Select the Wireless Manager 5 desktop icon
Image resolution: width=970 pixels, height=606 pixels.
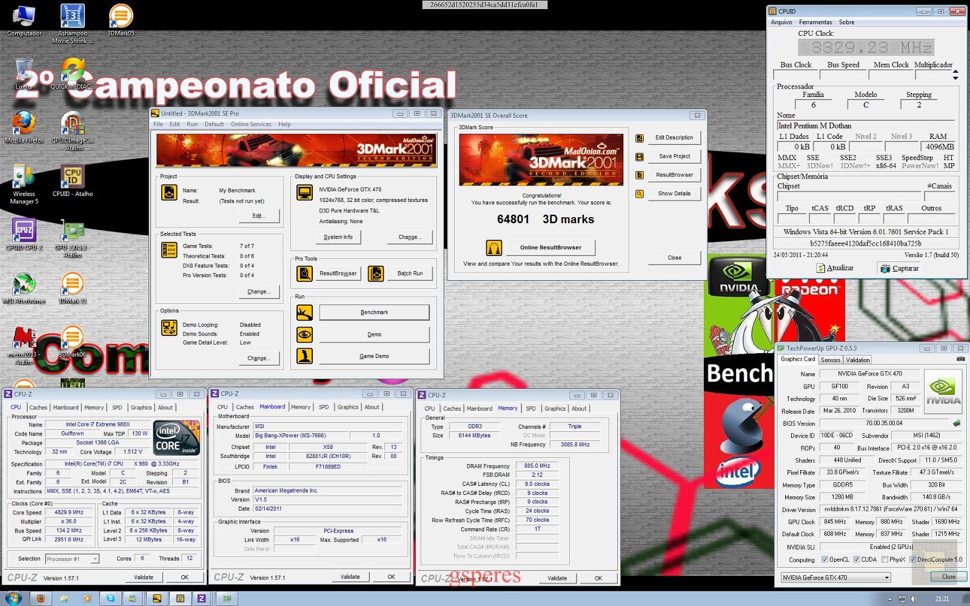click(24, 184)
